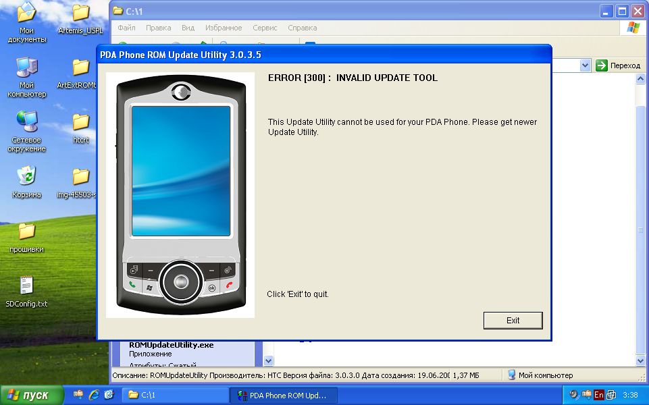649x405 pixels.
Task: Click the Explorer scrollbar up arrow
Action: 640,78
